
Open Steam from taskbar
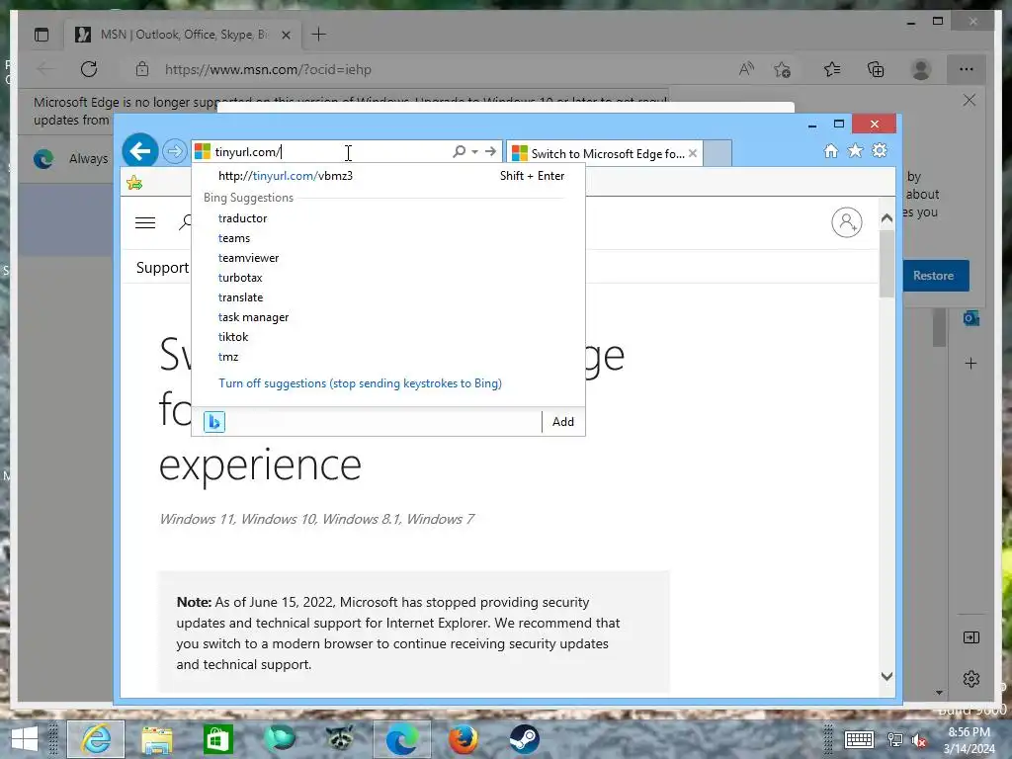point(524,739)
